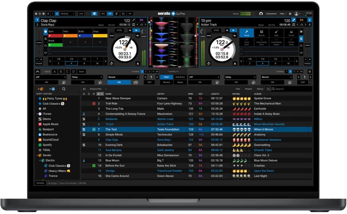Open FX panel settings gear

pos(310,71)
